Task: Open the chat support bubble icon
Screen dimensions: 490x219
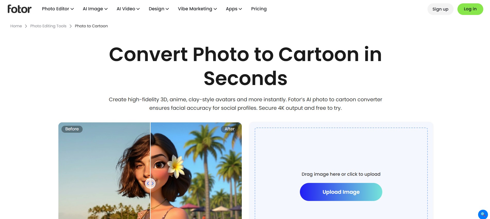Action: [483, 214]
